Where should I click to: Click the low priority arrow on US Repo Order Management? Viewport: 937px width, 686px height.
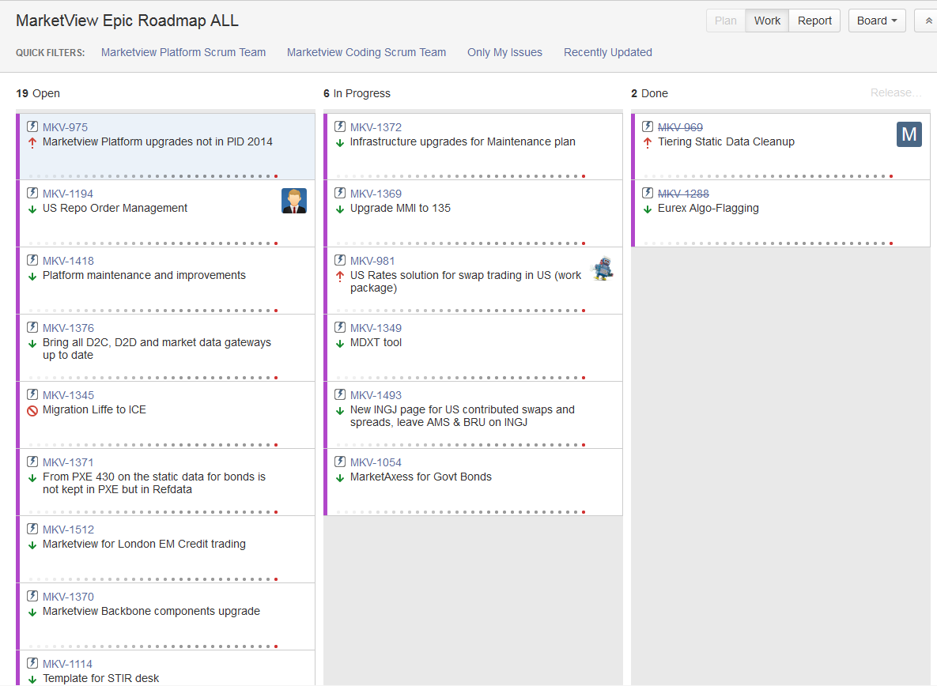[x=32, y=209]
